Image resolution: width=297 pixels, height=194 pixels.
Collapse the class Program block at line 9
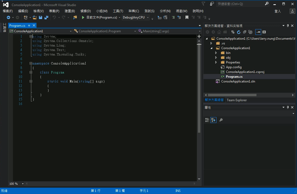point(31,72)
